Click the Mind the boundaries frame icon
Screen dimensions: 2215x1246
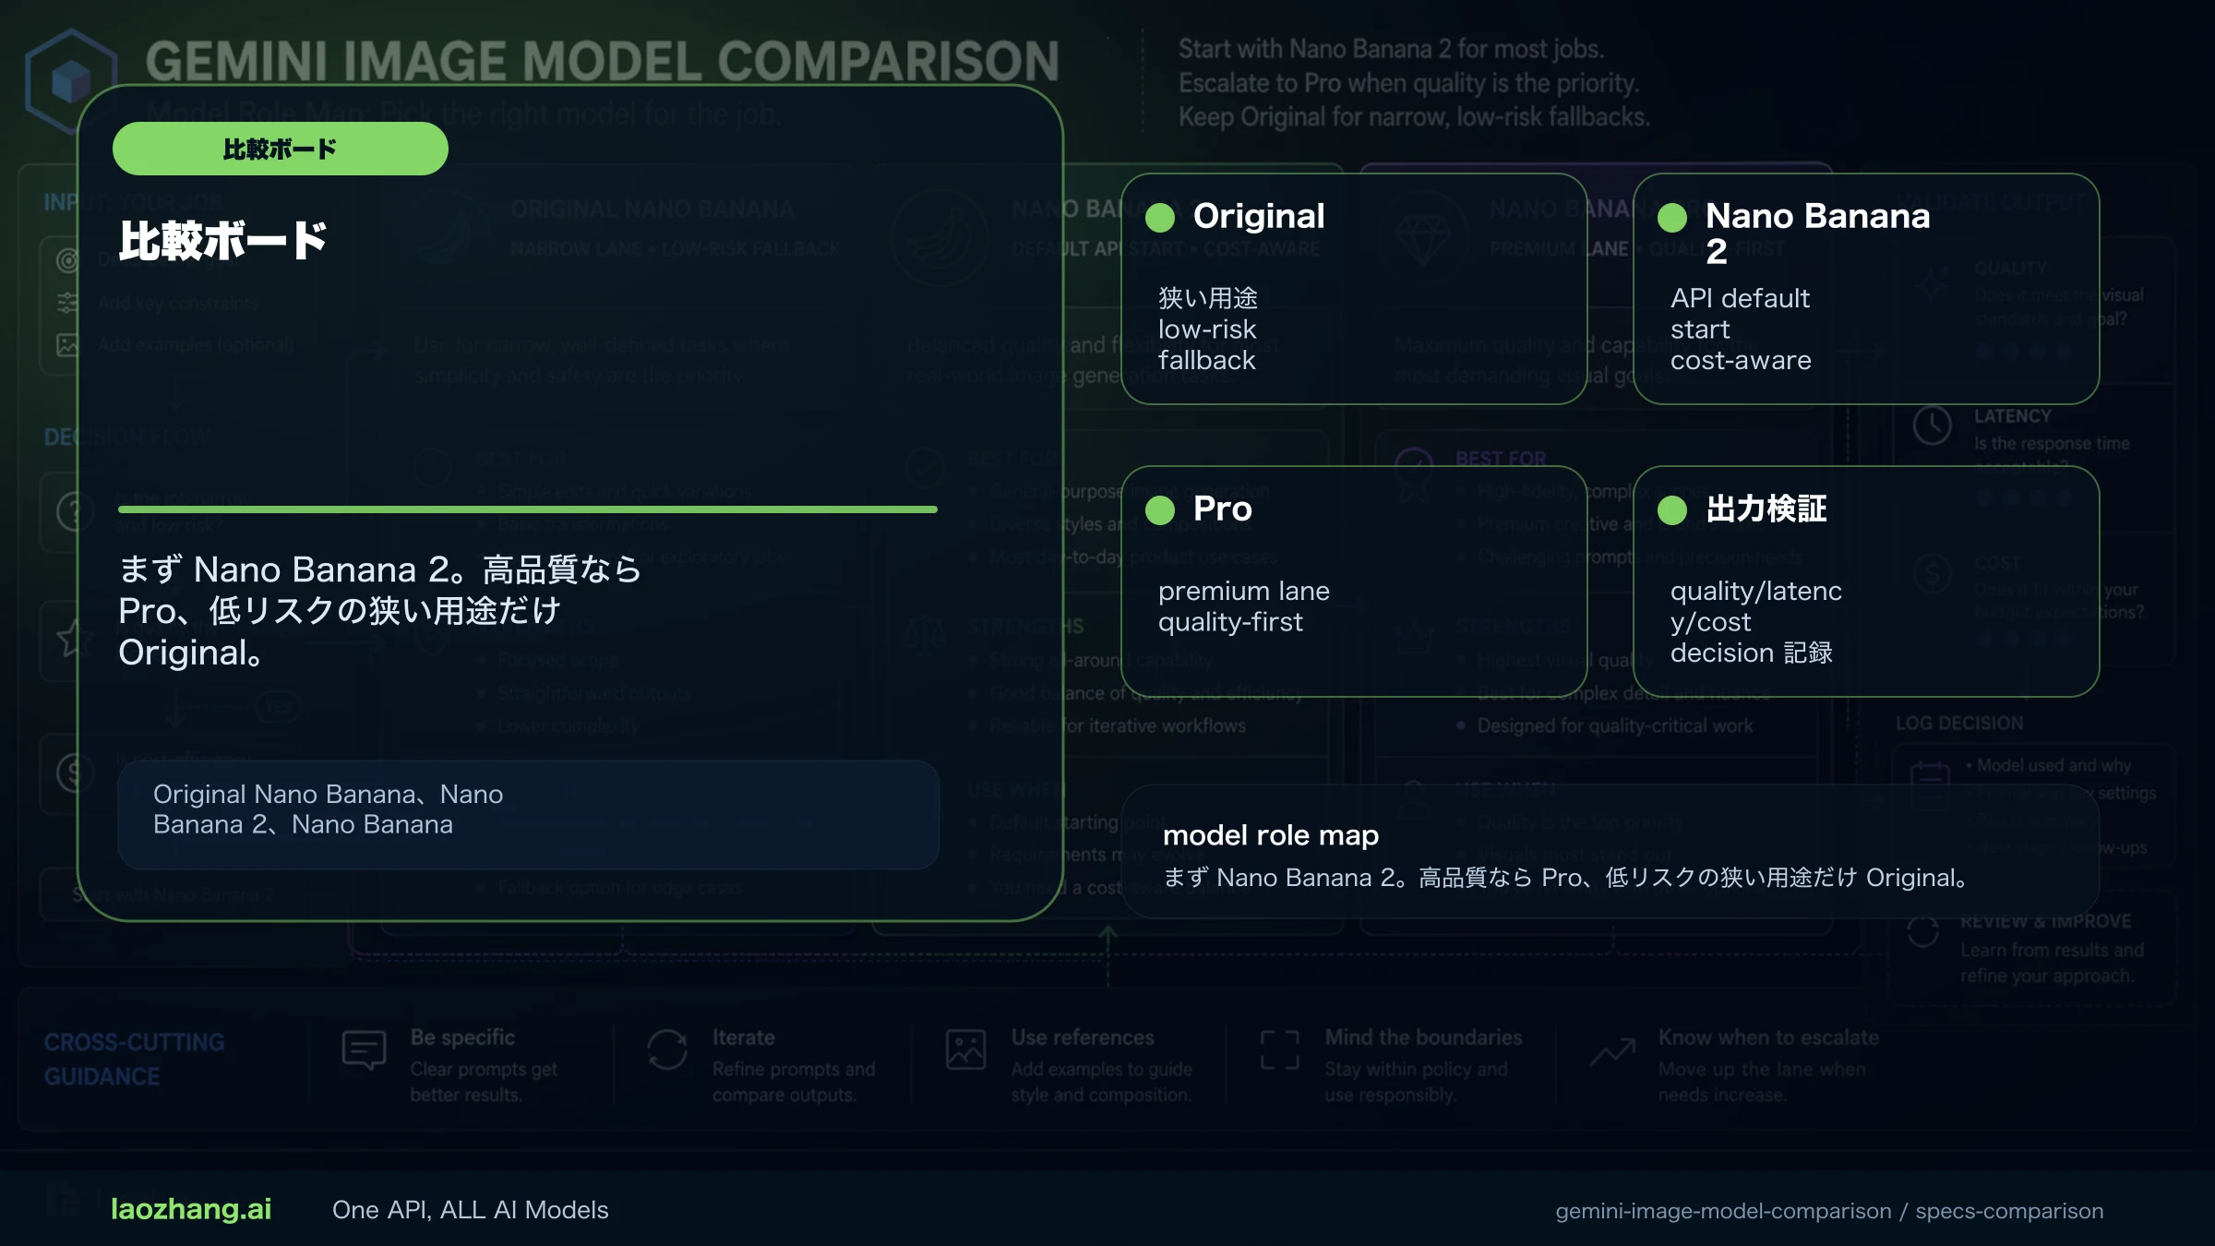(1279, 1050)
